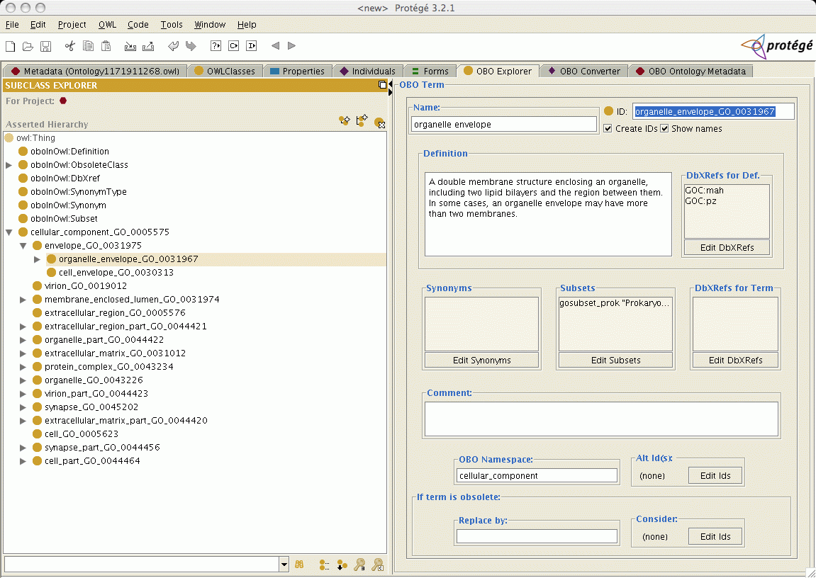This screenshot has height=578, width=816.
Task: Open the File menu
Action: pos(12,24)
